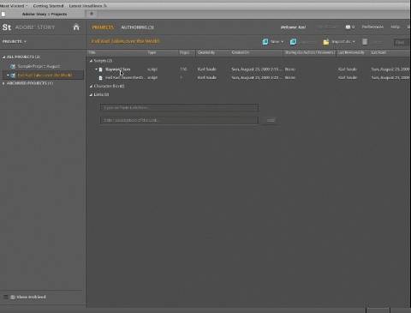Viewport: 411px width, 313px height.
Task: Click the link address input field
Action: (179, 107)
